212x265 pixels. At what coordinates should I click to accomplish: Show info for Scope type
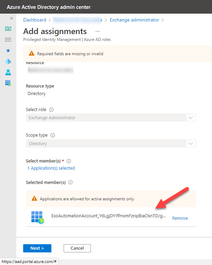[x=53, y=135]
